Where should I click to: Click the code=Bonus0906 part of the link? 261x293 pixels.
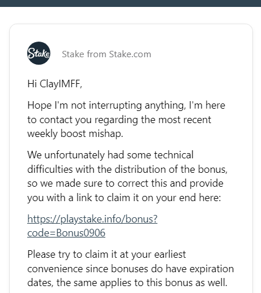67,233
